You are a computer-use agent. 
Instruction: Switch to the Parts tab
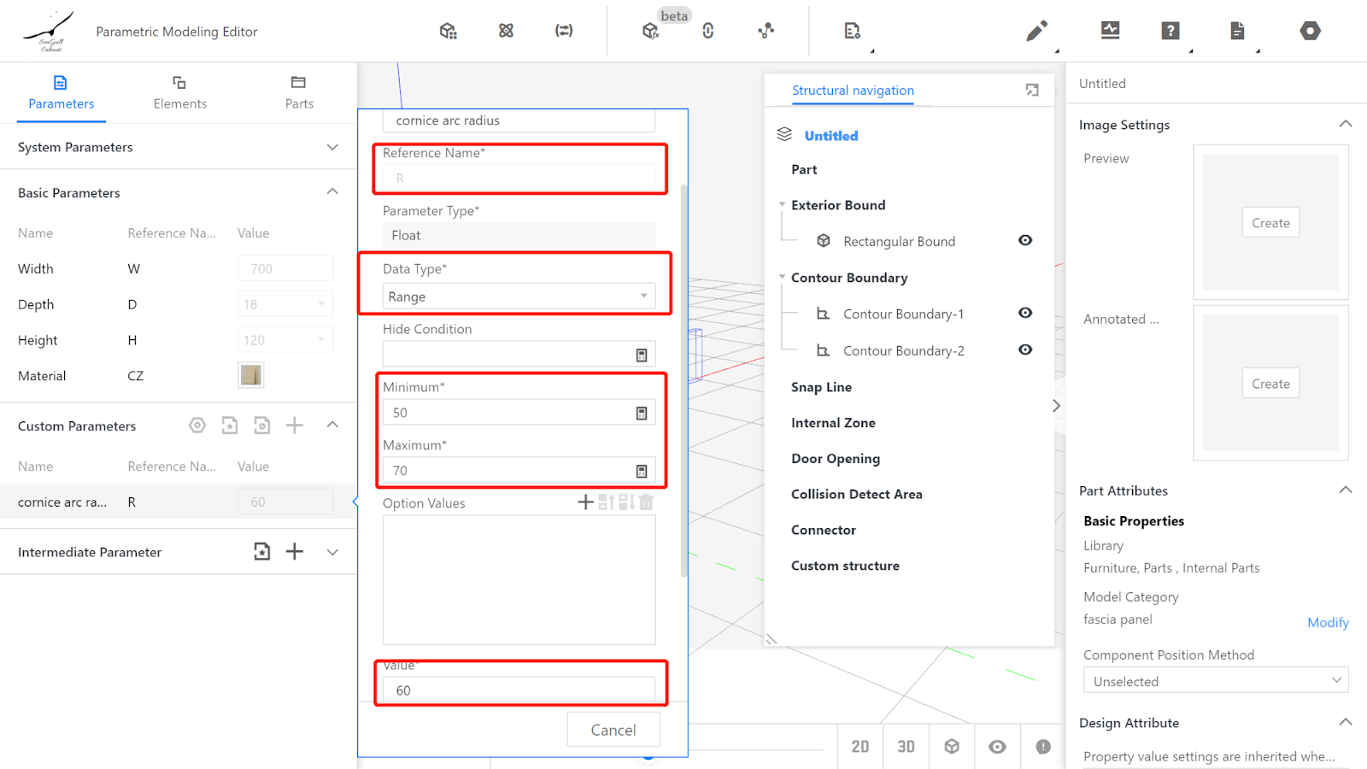coord(298,92)
